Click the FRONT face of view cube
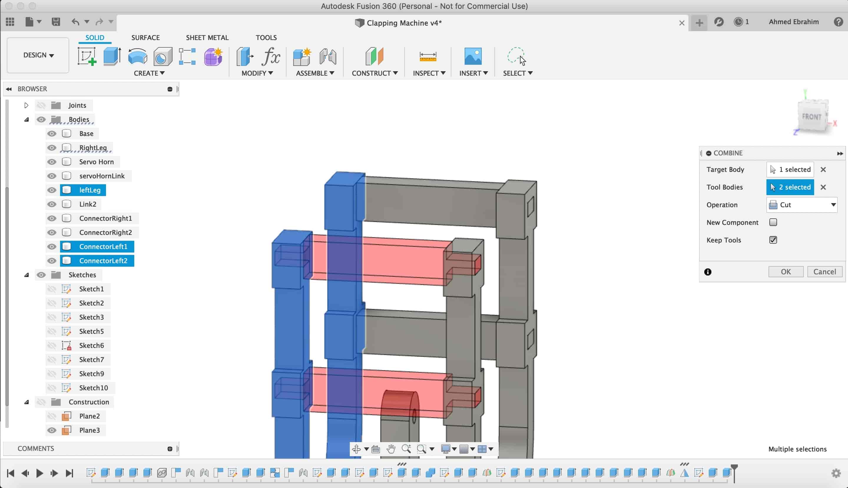The width and height of the screenshot is (848, 488). [811, 117]
